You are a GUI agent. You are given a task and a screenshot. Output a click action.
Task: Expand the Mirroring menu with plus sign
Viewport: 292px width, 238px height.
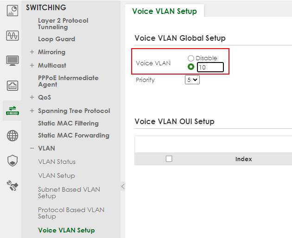[32, 52]
